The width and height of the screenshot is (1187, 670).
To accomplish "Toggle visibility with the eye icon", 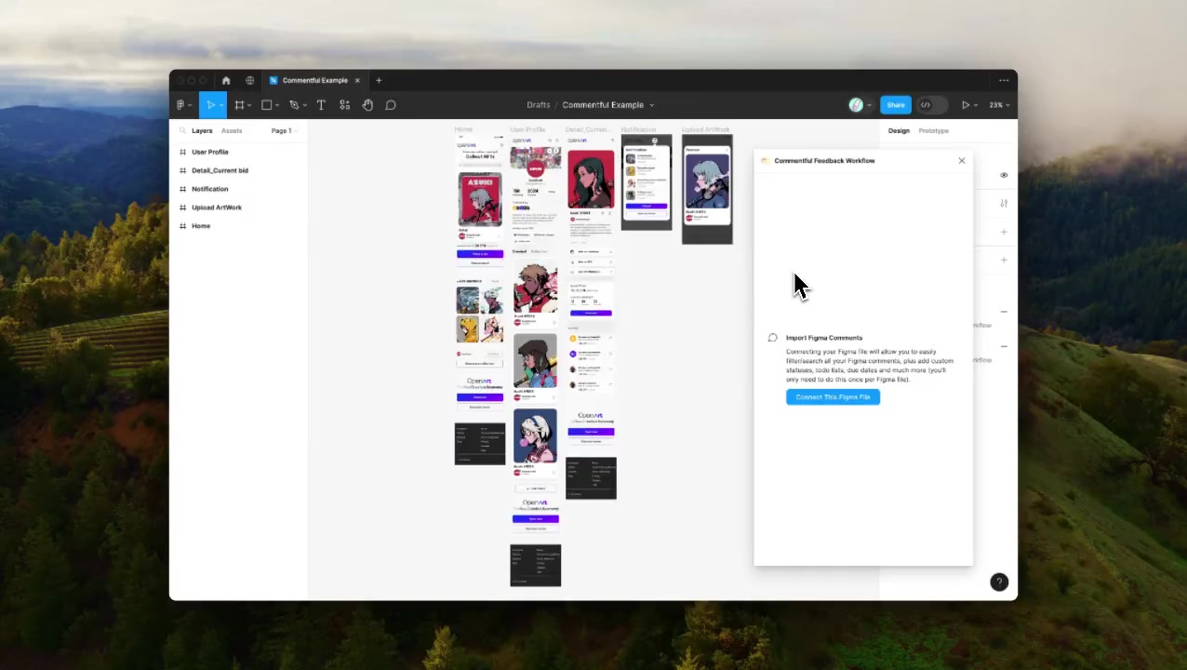I will (x=1004, y=175).
